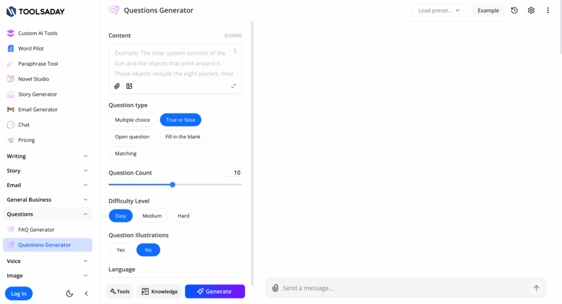Click the Generate button

[215, 291]
